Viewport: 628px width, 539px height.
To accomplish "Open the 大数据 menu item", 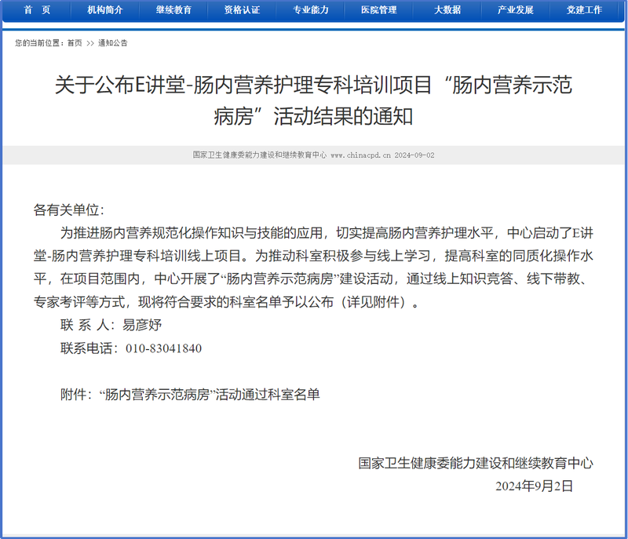I will click(447, 10).
